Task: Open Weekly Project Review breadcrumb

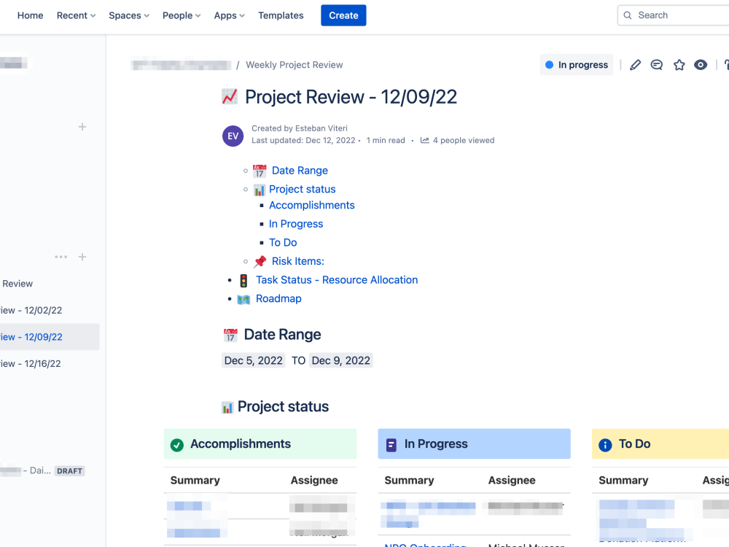Action: pyautogui.click(x=295, y=65)
